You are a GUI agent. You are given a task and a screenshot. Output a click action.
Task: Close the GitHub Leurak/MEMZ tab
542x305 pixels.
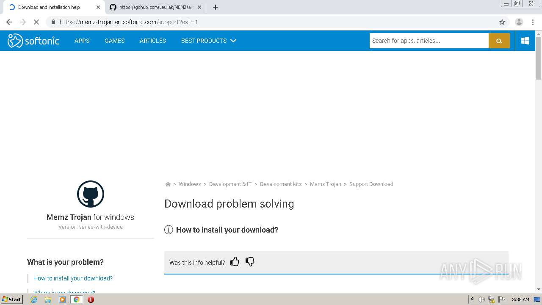click(199, 7)
